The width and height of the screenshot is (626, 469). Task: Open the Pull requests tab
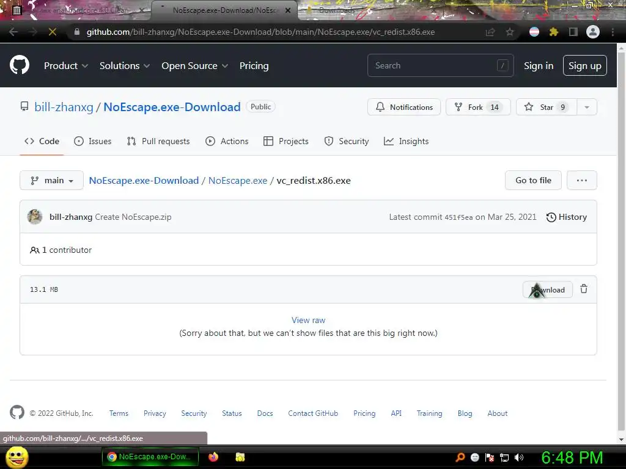tap(158, 141)
